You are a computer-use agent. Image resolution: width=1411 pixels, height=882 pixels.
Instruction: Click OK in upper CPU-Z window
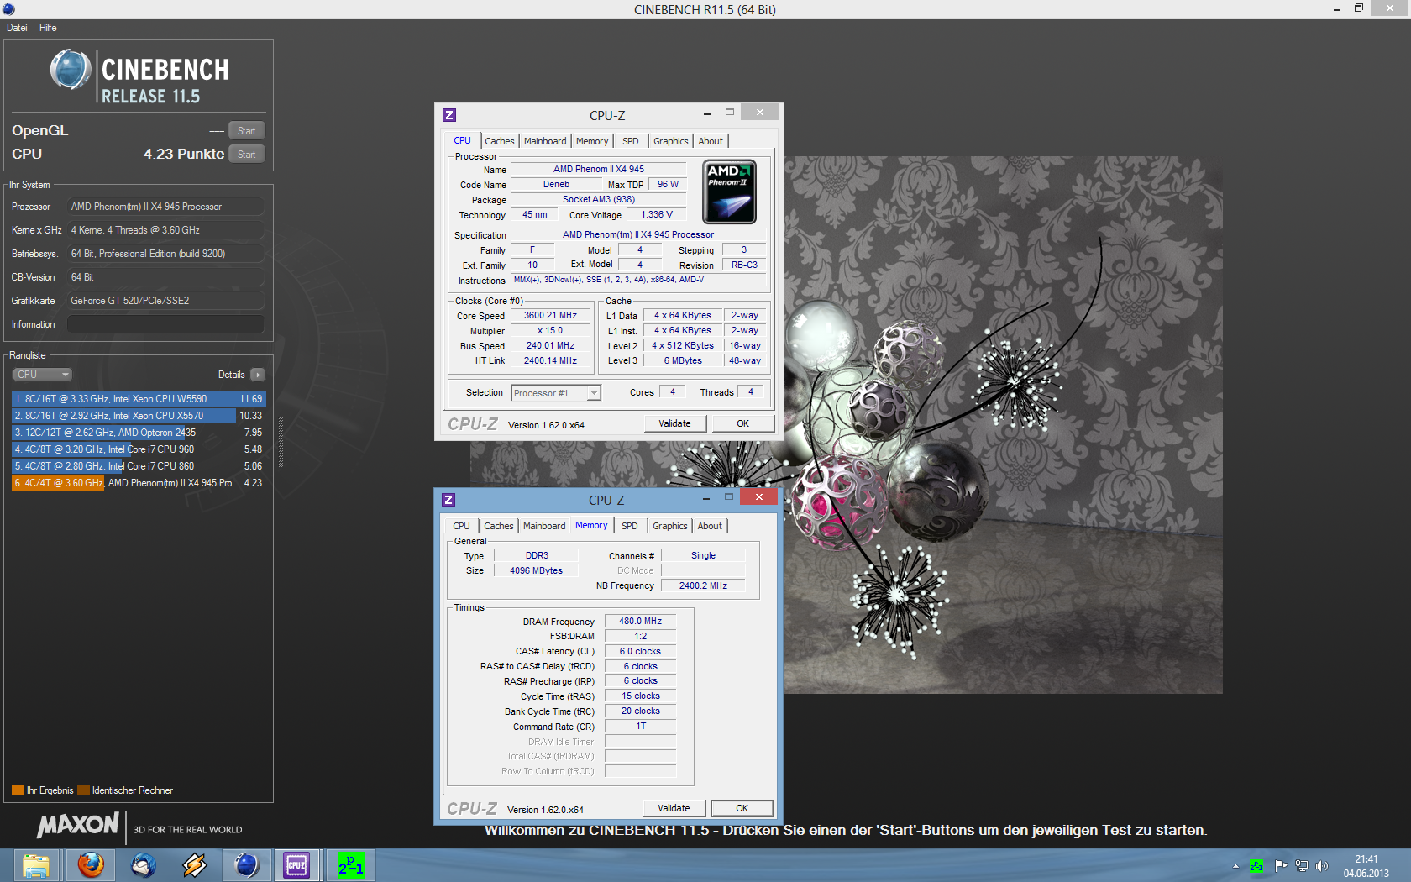coord(743,423)
